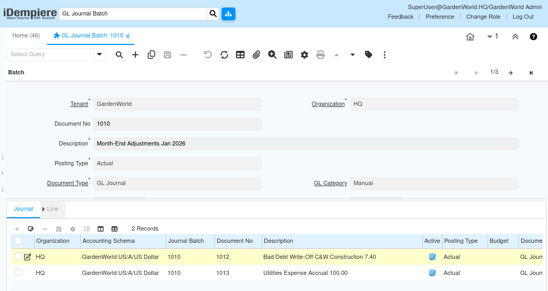Open the Attachment paperclip icon
548x291 pixels.
tap(256, 55)
